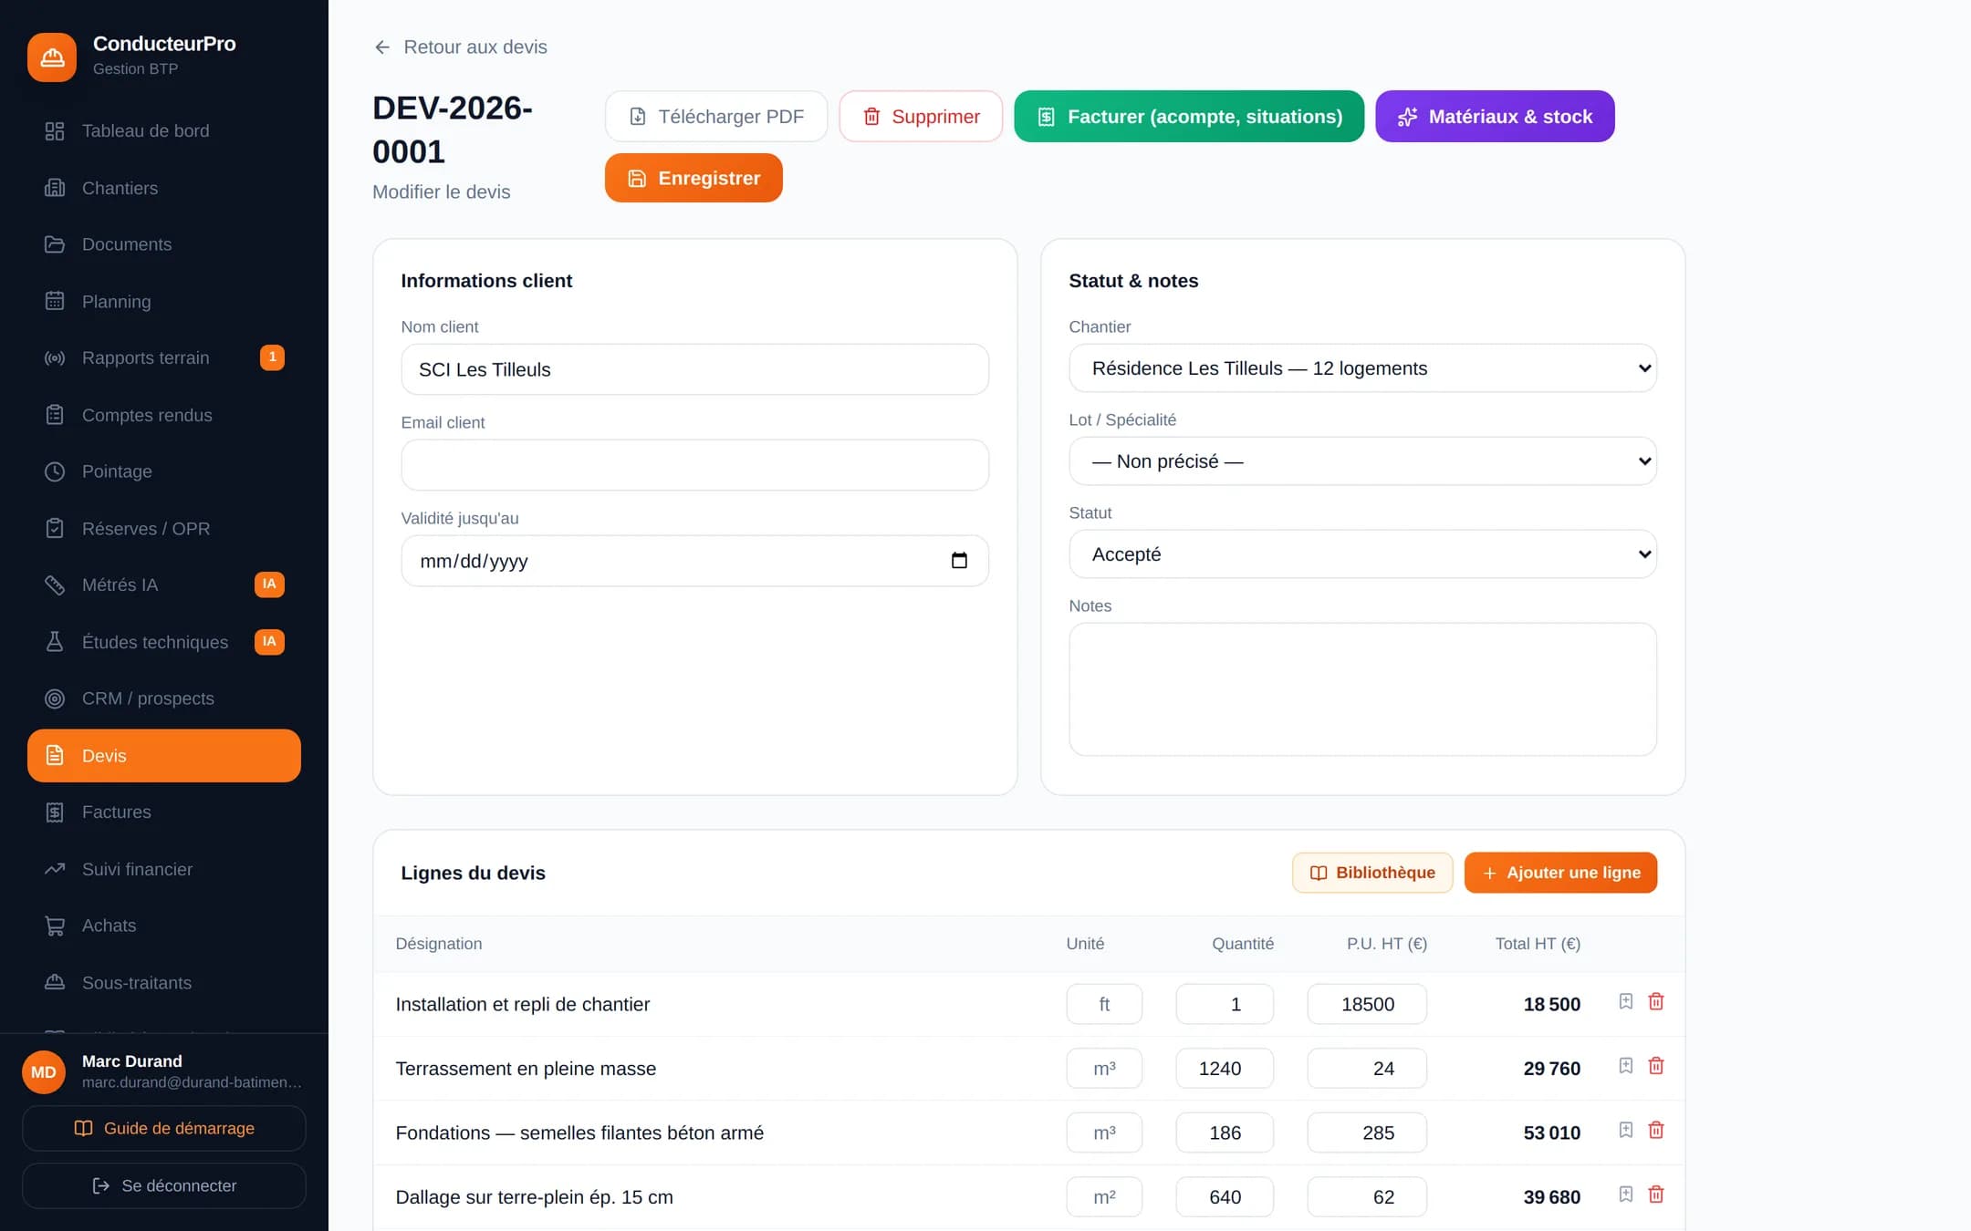The width and height of the screenshot is (1971, 1231).
Task: Click Se déconnecter
Action: click(164, 1185)
